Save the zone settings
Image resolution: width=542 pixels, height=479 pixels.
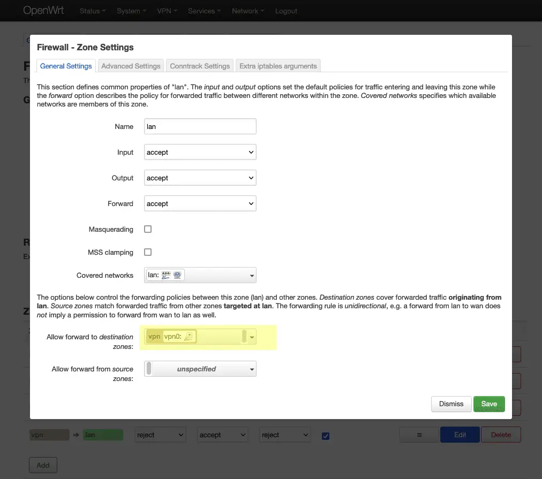pos(489,404)
